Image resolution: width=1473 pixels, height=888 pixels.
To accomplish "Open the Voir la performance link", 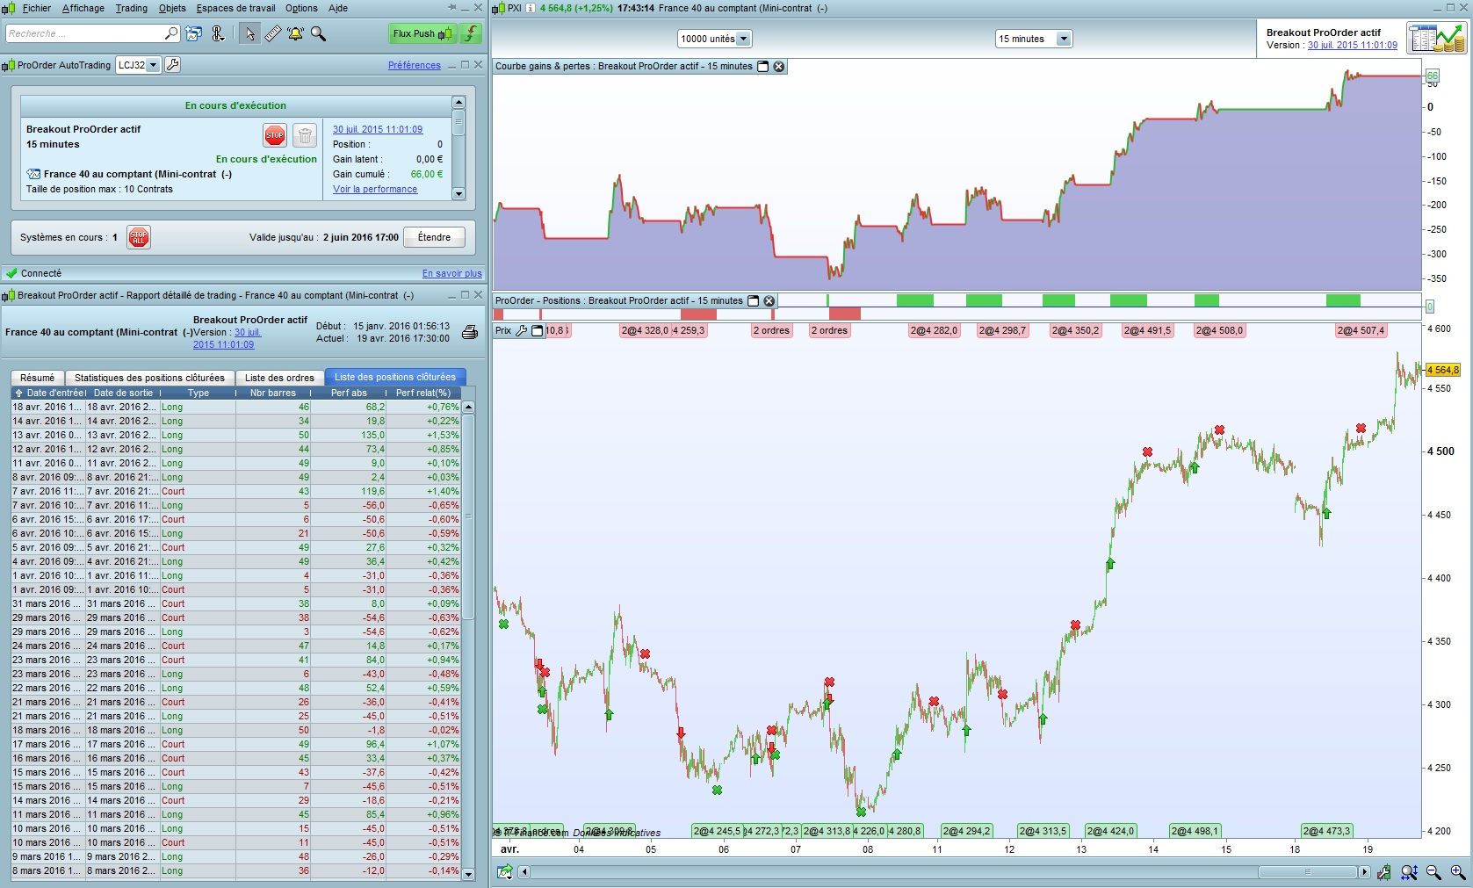I will 375,189.
